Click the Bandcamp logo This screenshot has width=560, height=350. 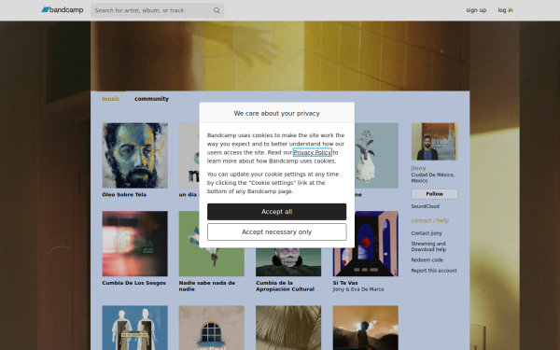[x=63, y=10]
